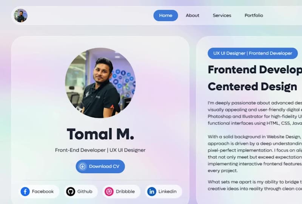The height and width of the screenshot is (204, 302).
Task: Click the small avatar in the navbar
Action: coord(20,15)
